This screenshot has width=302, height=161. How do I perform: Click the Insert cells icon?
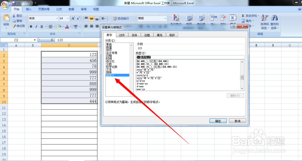pyautogui.click(x=213, y=18)
